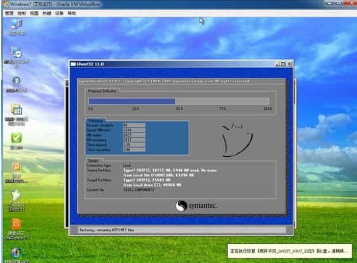
Task: Open the 控制 menu in VirtualBox
Action: [x=22, y=13]
